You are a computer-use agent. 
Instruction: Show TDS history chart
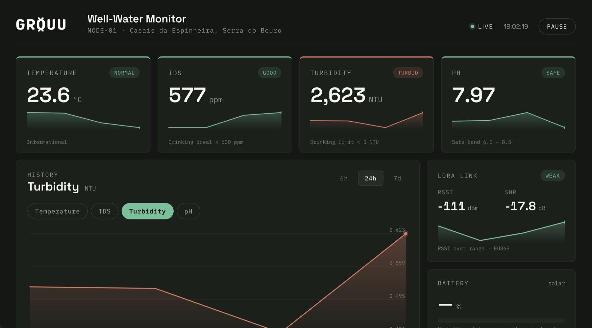tap(105, 211)
